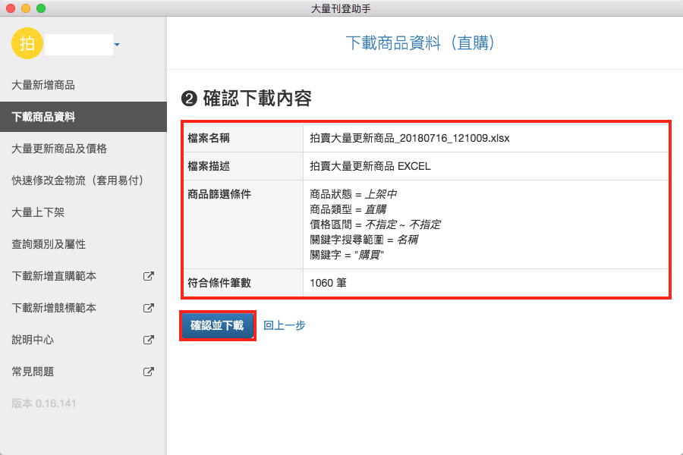This screenshot has width=683, height=455.
Task: Click the 回上一步 link
Action: 285,325
